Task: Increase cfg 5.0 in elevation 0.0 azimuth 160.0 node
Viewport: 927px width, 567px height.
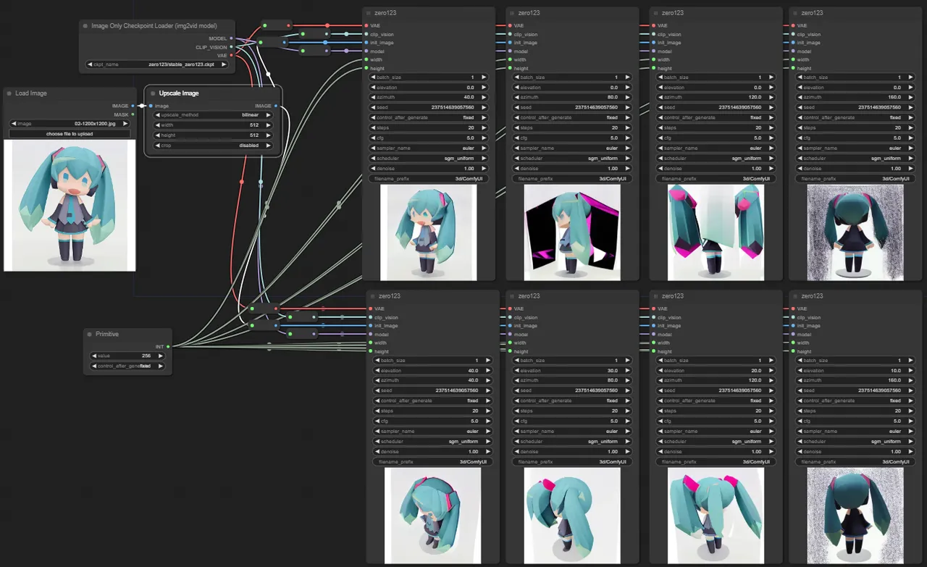Action: pyautogui.click(x=910, y=138)
